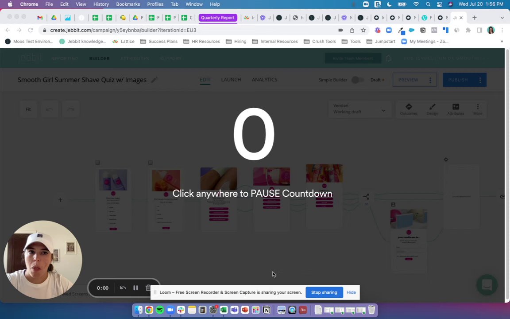Switch to the ANALYTICS tab
Viewport: 510px width, 319px height.
pyautogui.click(x=264, y=80)
